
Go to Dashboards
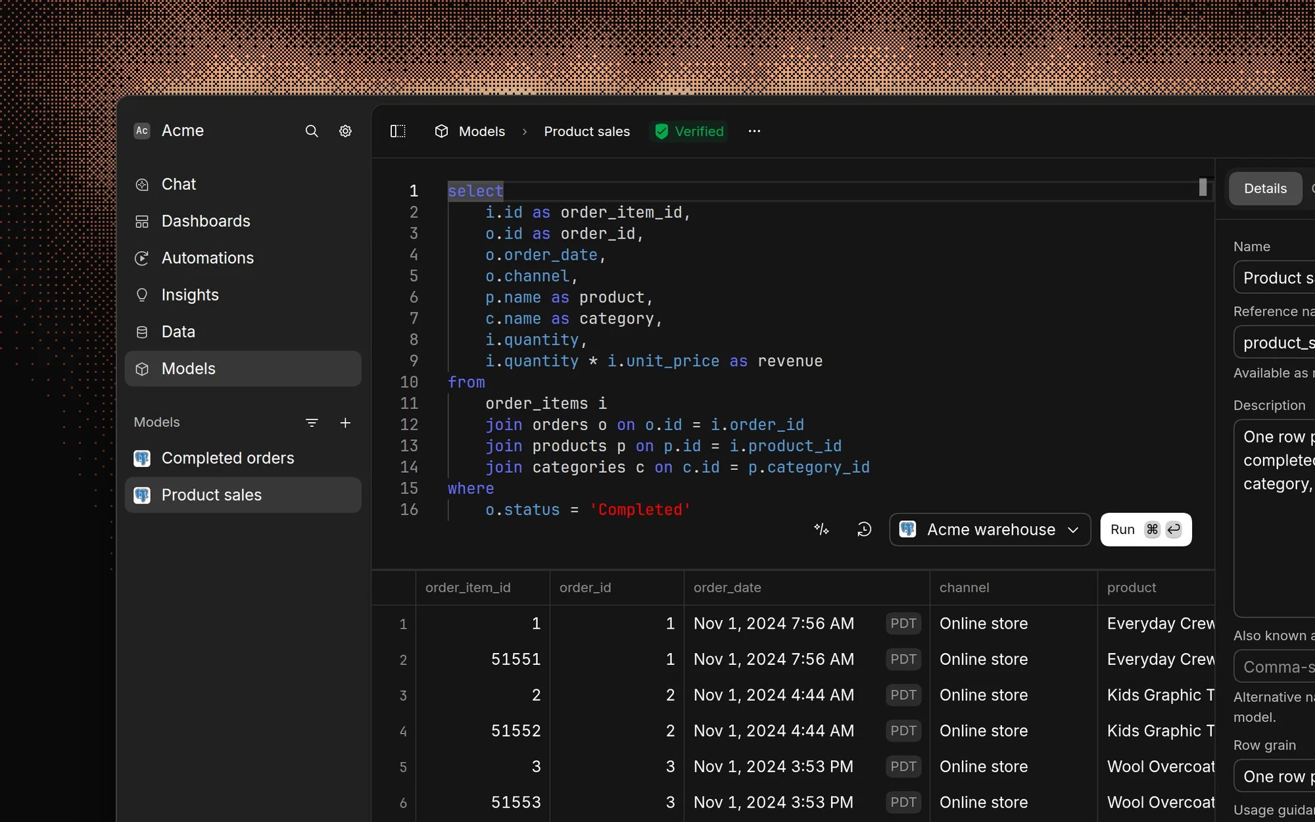[243, 221]
